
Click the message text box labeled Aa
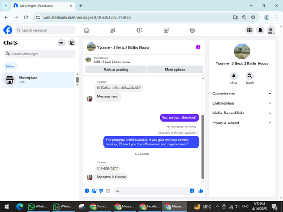click(x=151, y=191)
